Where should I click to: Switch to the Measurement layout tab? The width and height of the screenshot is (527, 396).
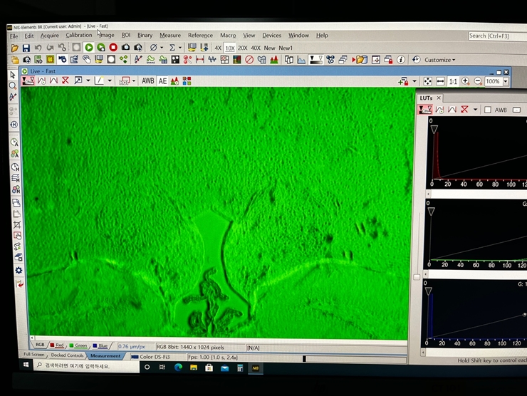(105, 355)
